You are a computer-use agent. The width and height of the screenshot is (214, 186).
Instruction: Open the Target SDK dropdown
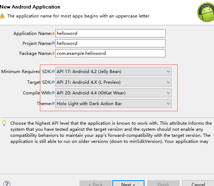point(113,82)
